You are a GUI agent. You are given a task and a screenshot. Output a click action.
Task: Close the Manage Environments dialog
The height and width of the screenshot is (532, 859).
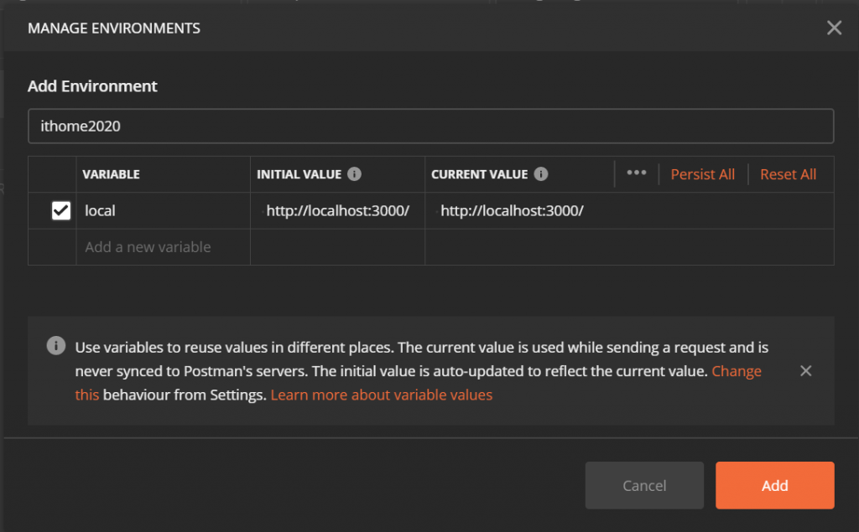[834, 28]
